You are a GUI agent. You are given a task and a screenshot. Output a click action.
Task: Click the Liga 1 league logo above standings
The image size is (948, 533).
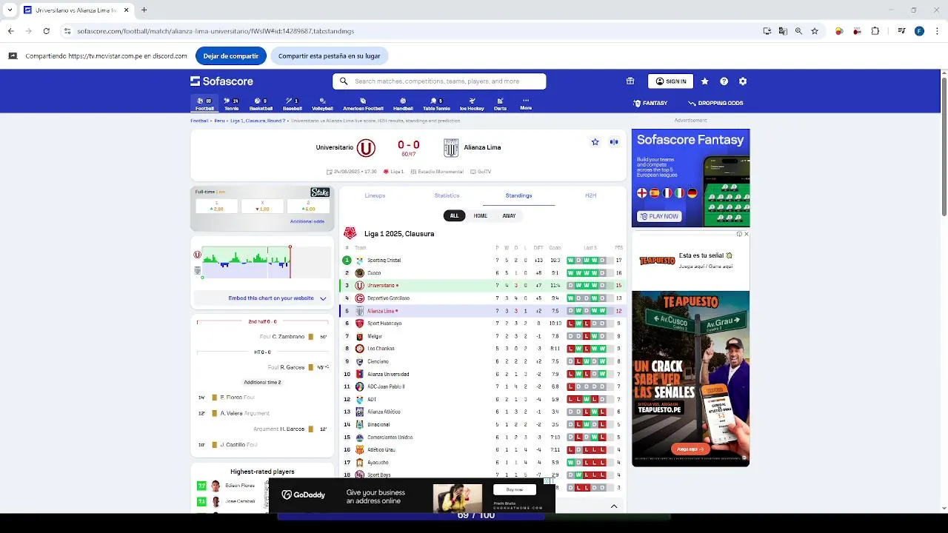coord(350,234)
